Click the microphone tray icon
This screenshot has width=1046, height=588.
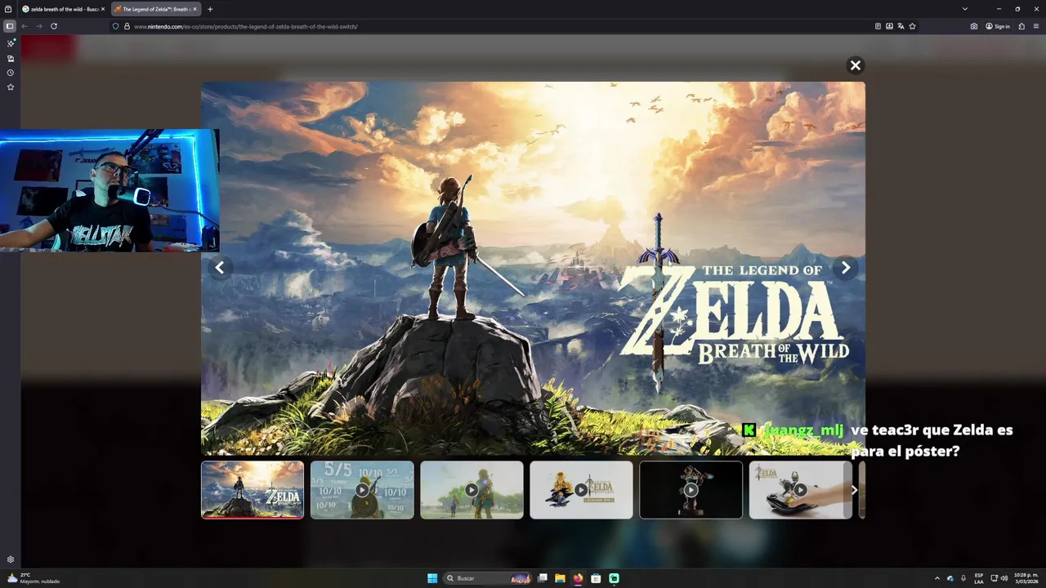963,578
